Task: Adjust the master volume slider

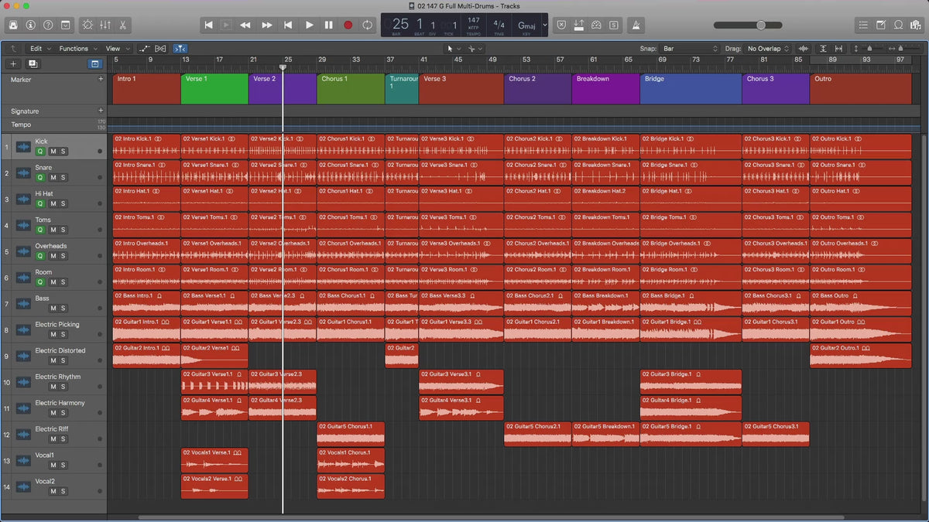Action: click(761, 25)
